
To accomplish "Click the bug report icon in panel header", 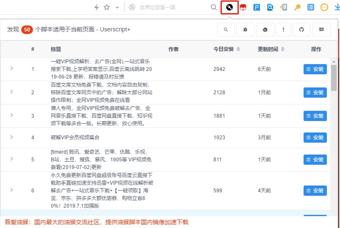I will [245, 30].
